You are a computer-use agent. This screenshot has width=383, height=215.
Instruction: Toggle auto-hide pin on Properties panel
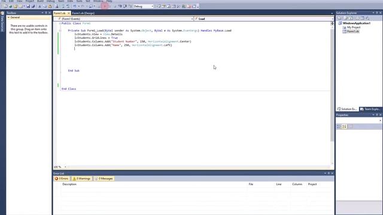(x=377, y=115)
